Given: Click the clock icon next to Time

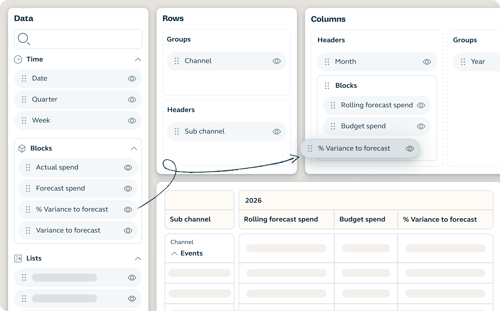Looking at the screenshot, I should click(18, 59).
